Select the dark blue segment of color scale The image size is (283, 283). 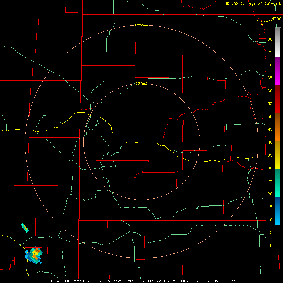click(278, 211)
